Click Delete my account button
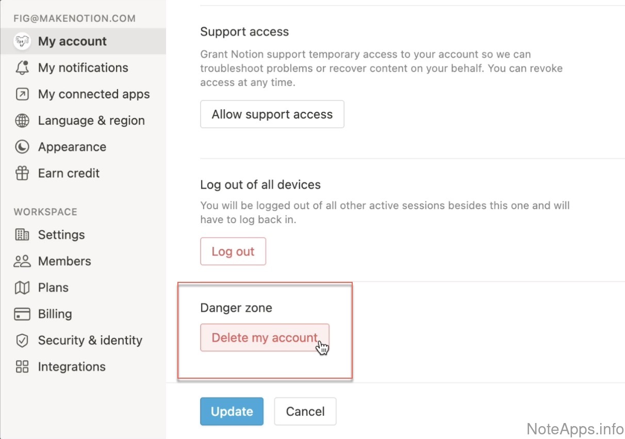The height and width of the screenshot is (439, 625). click(x=265, y=337)
